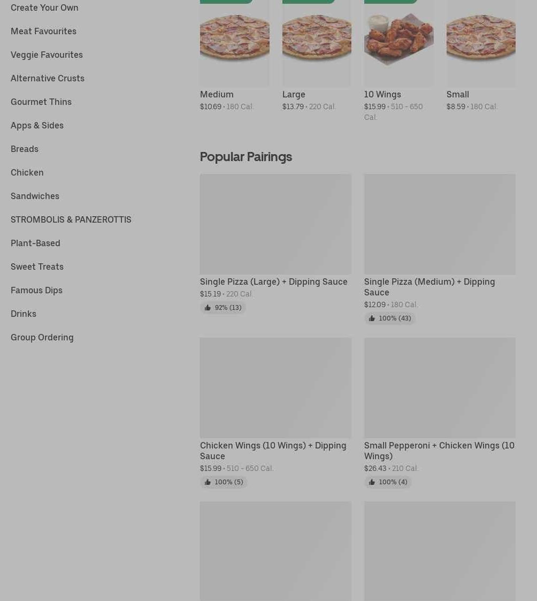The width and height of the screenshot is (537, 601).
Task: Show the Famous Dips category
Action: [36, 290]
